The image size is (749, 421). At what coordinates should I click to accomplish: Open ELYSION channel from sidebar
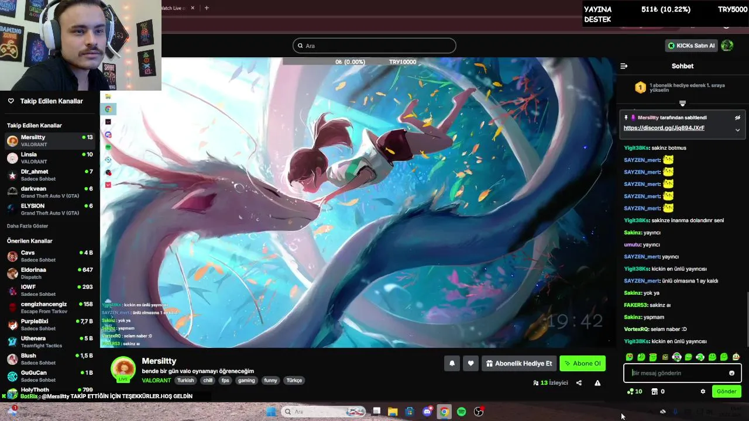click(50, 209)
